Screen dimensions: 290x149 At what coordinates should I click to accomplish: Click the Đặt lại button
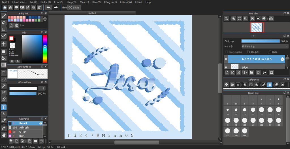[x=74, y=8]
